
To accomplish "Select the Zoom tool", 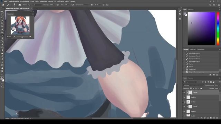I will (x=2, y=71).
